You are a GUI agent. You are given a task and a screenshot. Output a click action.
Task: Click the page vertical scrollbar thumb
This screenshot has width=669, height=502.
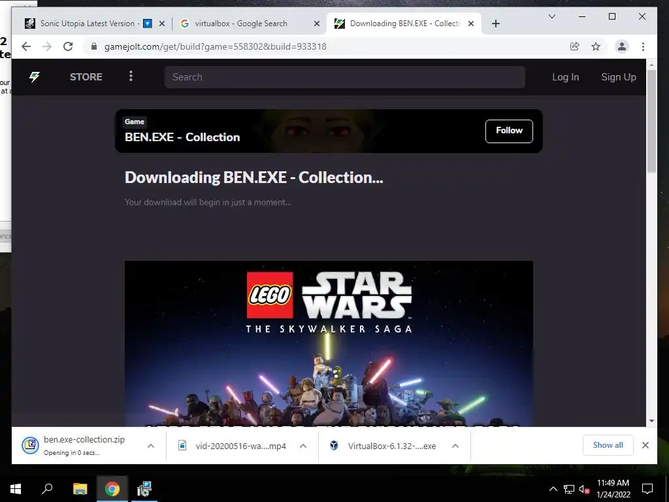[x=651, y=121]
